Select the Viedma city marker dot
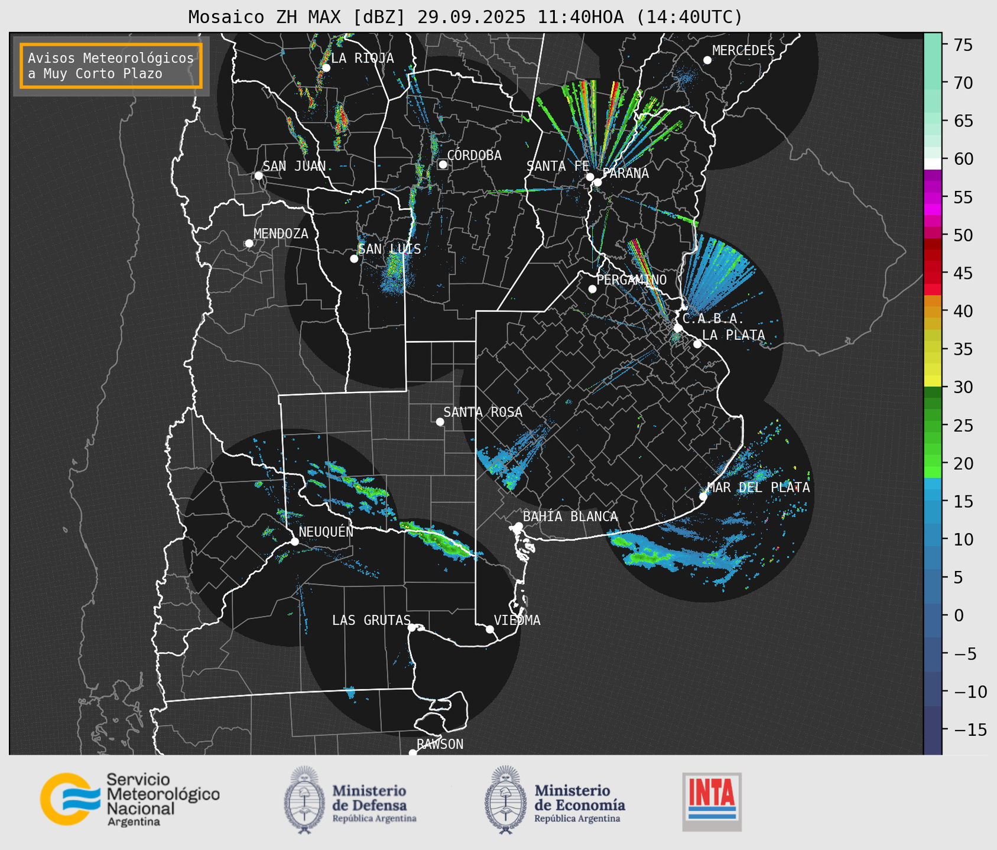Screen dimensions: 997x850 490,629
